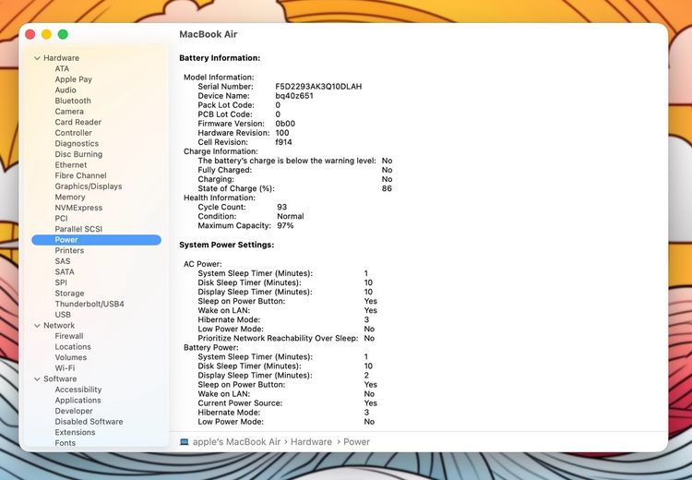
Task: Select Camera in the sidebar
Action: pyautogui.click(x=69, y=112)
